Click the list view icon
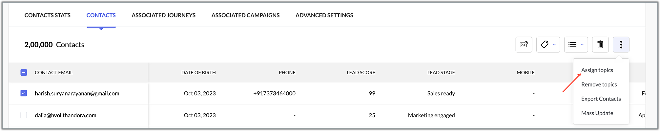The width and height of the screenshot is (660, 131). (572, 45)
